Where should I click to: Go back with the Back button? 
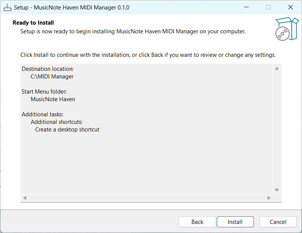point(197,222)
